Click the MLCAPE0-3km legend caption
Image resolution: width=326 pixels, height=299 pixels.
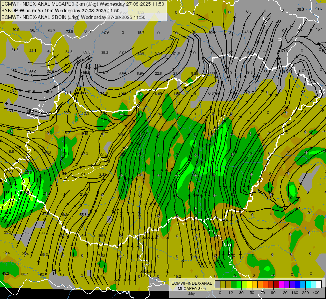(192, 289)
